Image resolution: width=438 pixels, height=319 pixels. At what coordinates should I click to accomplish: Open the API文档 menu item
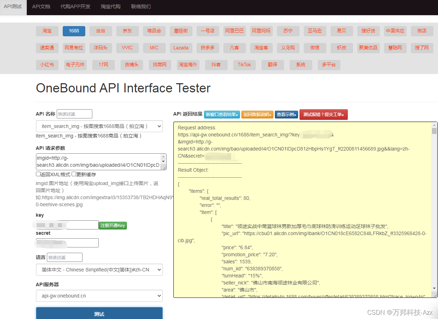click(41, 7)
